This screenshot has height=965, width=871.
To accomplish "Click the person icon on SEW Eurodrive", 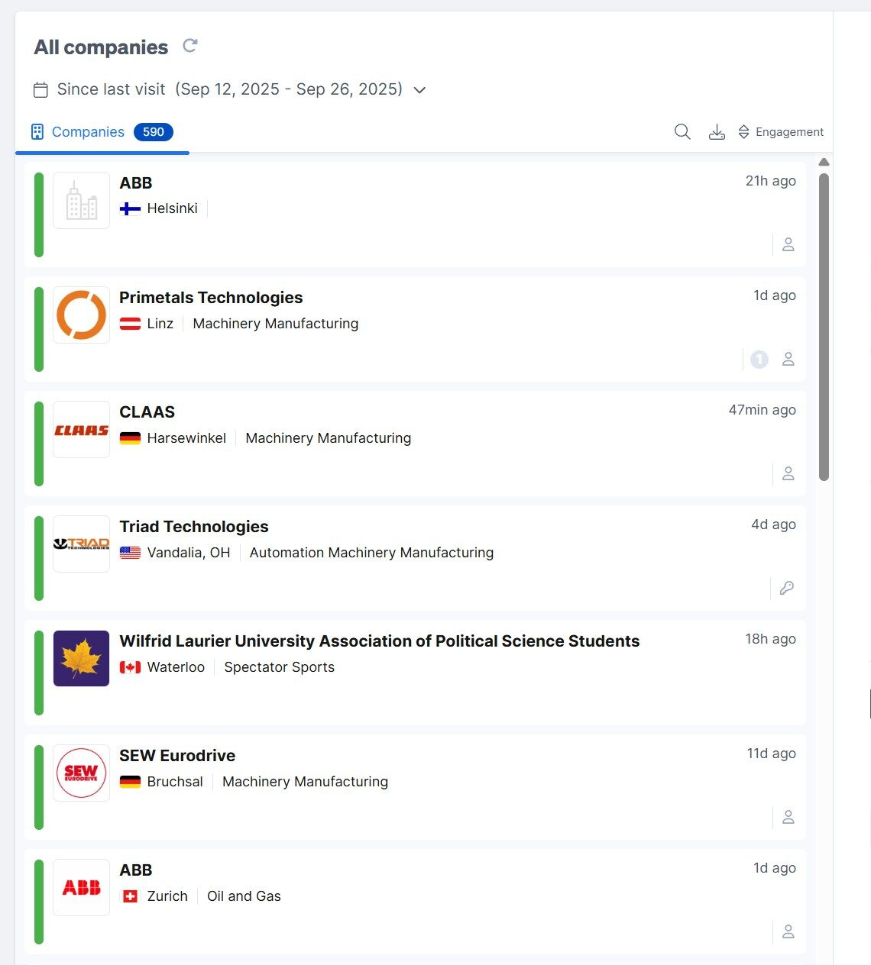I will point(788,817).
